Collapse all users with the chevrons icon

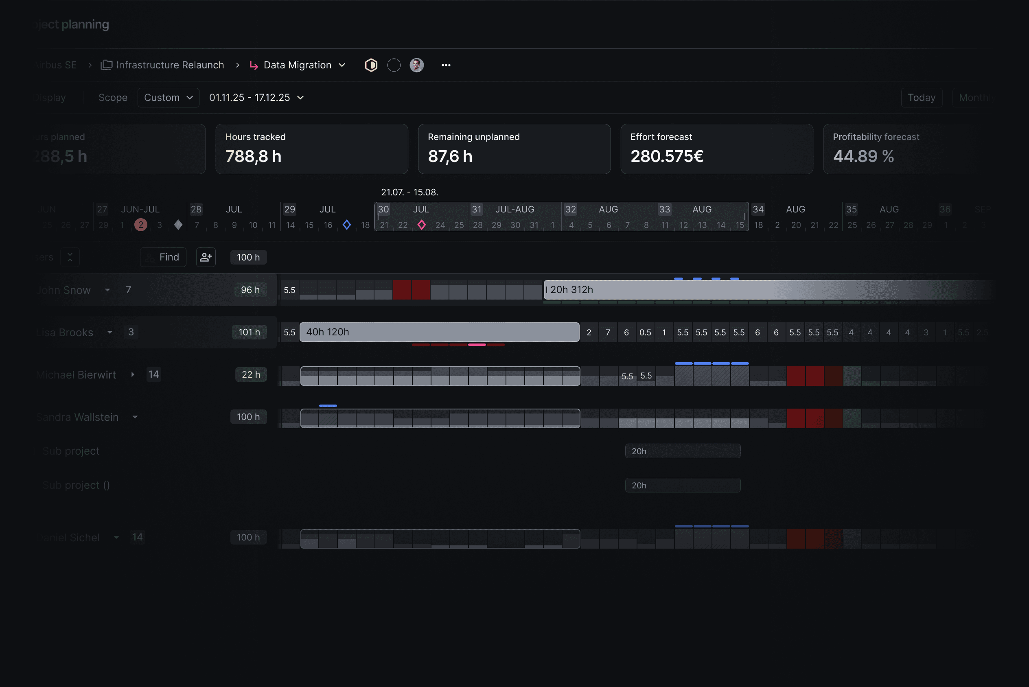pyautogui.click(x=70, y=257)
